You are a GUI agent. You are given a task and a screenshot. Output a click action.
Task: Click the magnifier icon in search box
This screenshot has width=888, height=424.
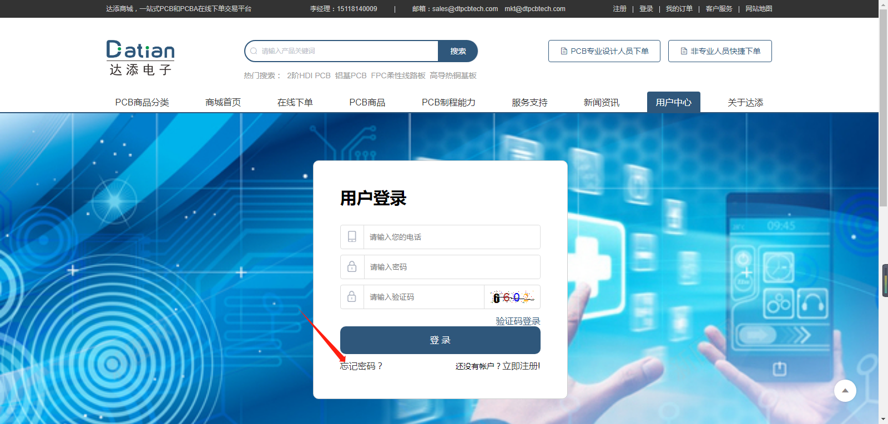pos(254,51)
